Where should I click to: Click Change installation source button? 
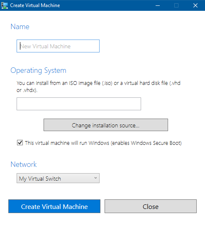pyautogui.click(x=106, y=125)
